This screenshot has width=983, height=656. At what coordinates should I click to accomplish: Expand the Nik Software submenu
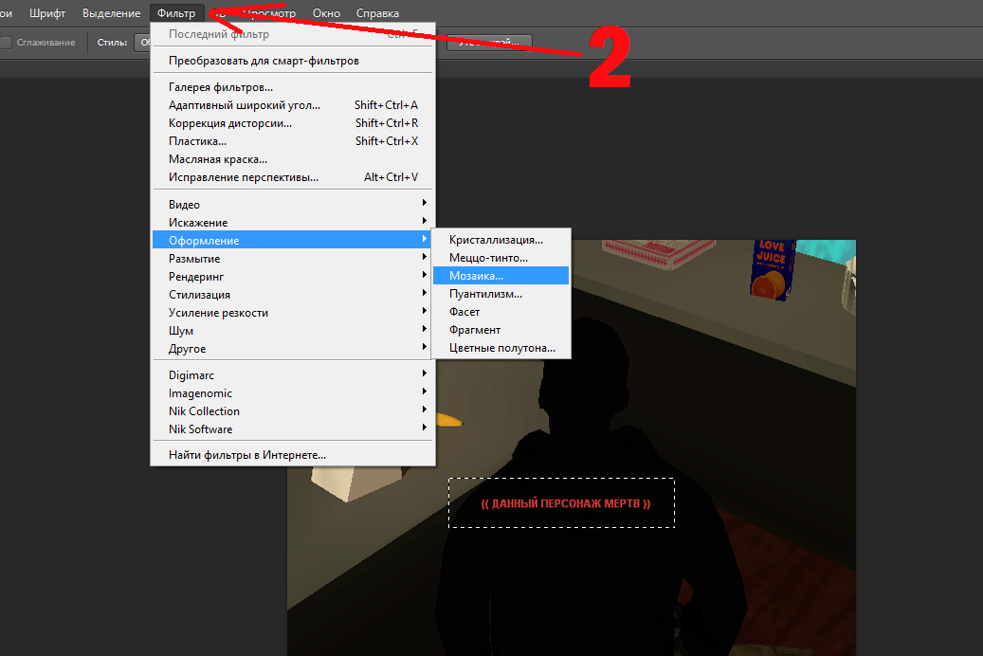pyautogui.click(x=293, y=429)
